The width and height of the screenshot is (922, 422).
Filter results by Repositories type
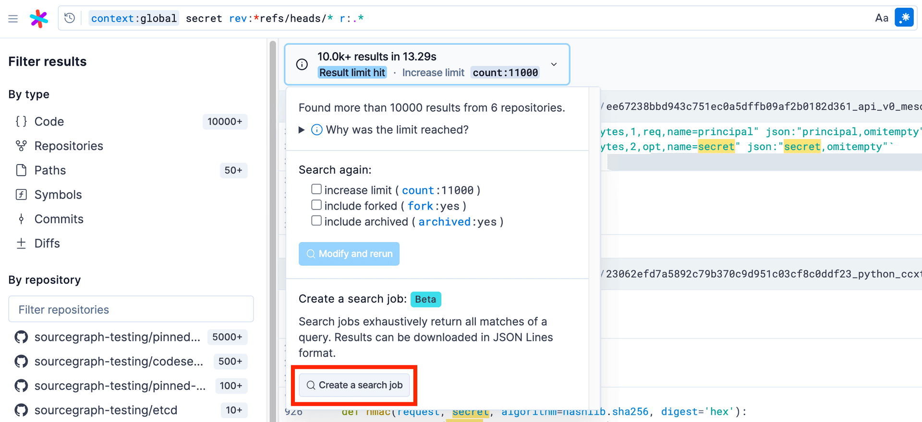pos(131,146)
